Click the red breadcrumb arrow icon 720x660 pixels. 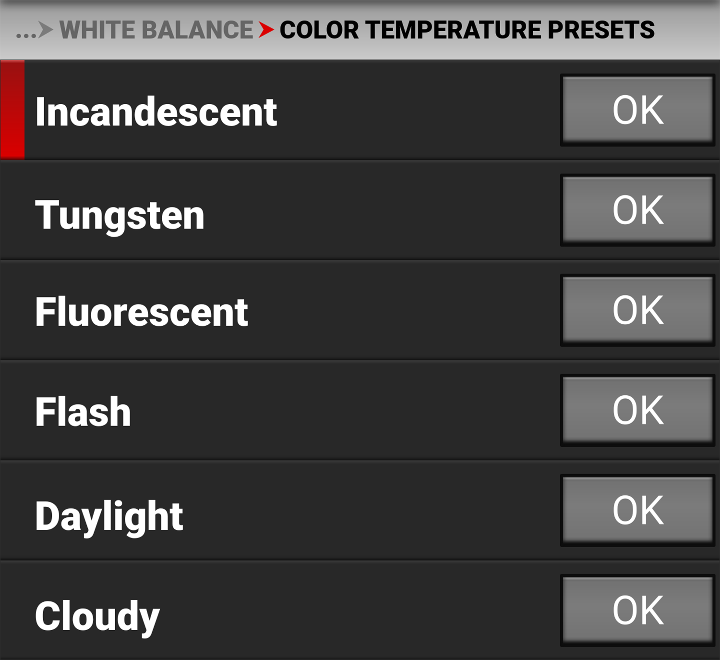pyautogui.click(x=266, y=30)
